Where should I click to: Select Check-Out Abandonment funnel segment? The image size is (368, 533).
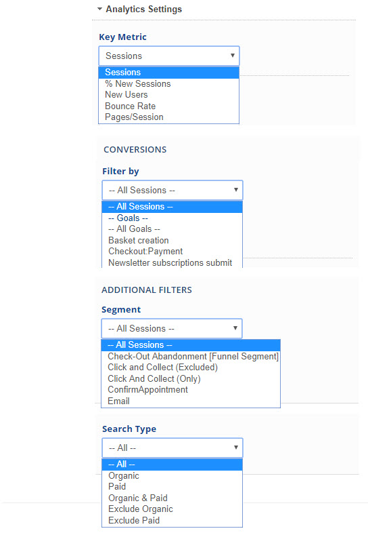coord(191,356)
